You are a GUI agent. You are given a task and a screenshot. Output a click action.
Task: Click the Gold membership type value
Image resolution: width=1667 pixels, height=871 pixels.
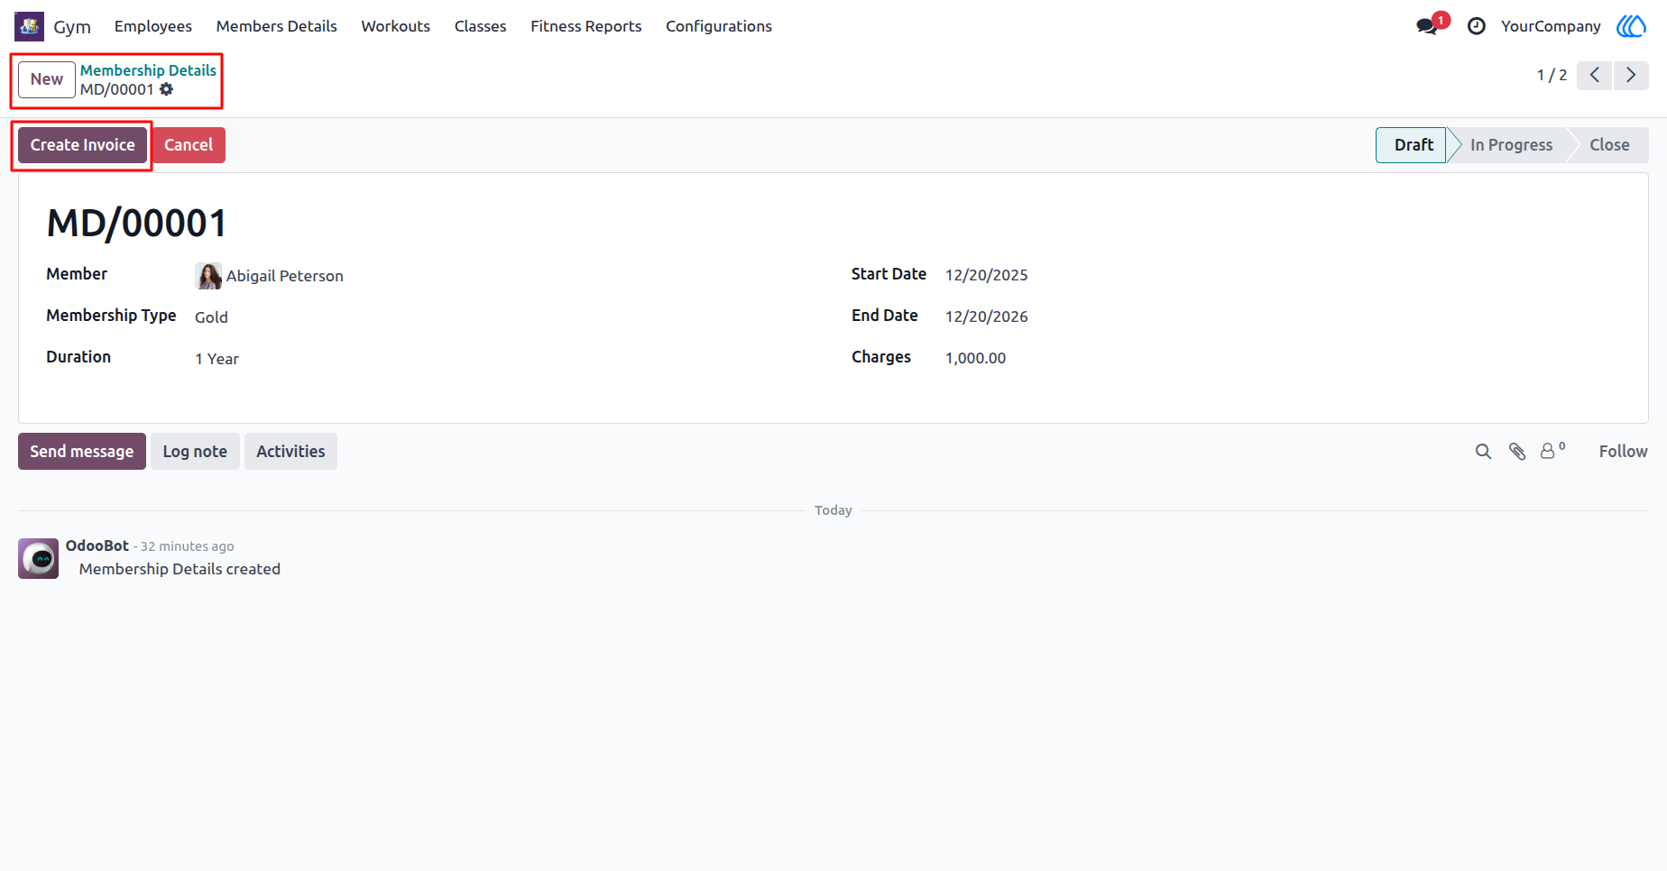tap(211, 317)
